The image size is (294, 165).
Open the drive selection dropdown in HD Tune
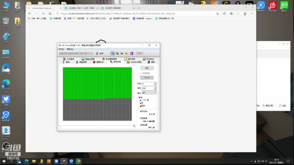[x=76, y=54]
